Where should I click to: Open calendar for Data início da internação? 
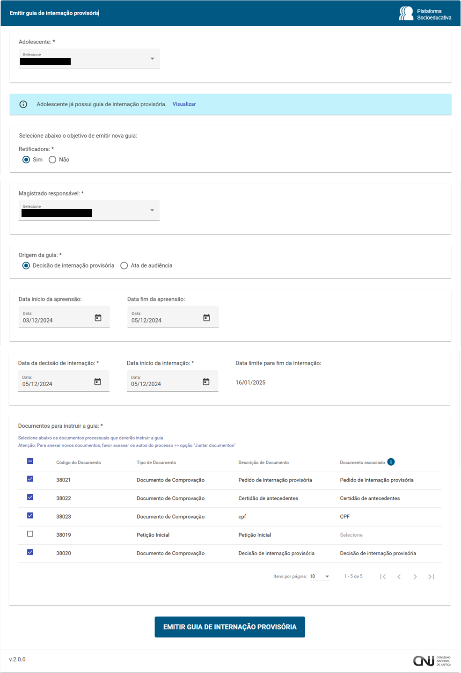[206, 382]
